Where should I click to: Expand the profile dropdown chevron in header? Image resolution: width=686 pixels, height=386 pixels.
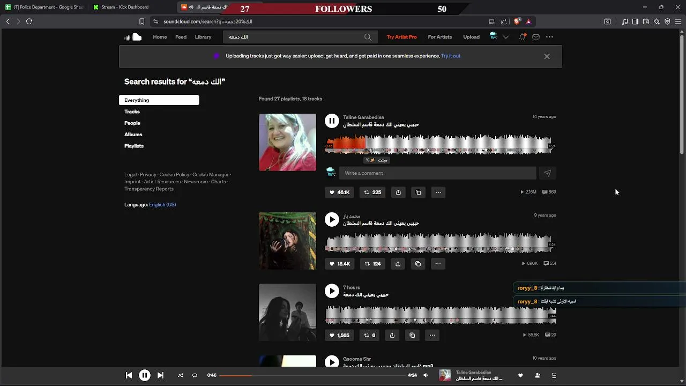pos(505,37)
